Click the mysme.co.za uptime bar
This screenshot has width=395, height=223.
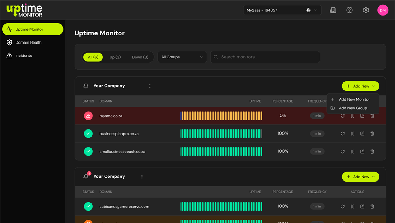click(x=221, y=116)
